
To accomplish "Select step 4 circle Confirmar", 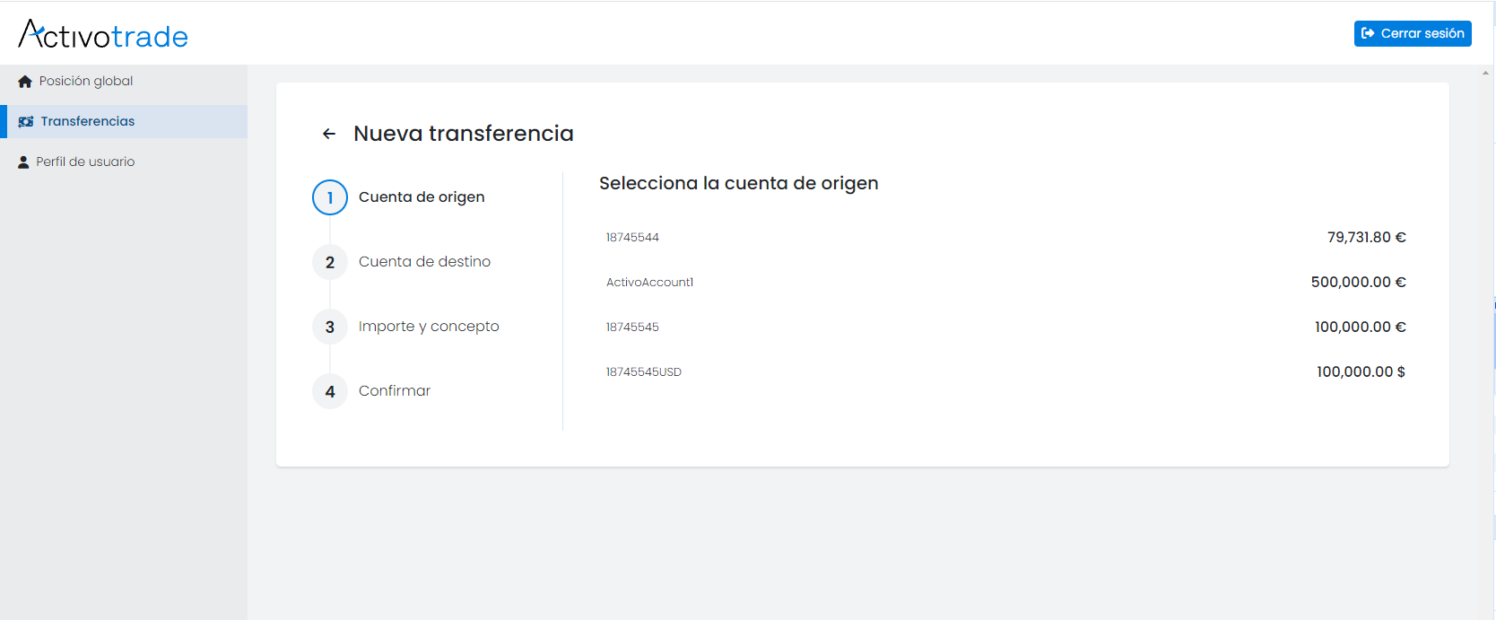I will pos(330,391).
